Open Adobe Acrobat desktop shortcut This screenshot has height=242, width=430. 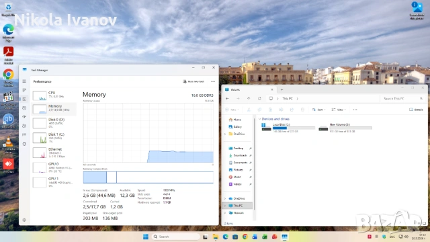click(x=9, y=55)
